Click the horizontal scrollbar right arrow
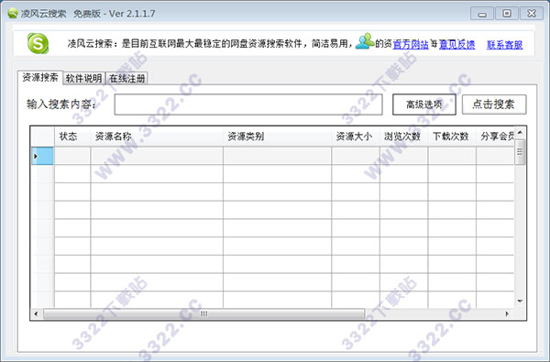This screenshot has width=550, height=362. 507,313
